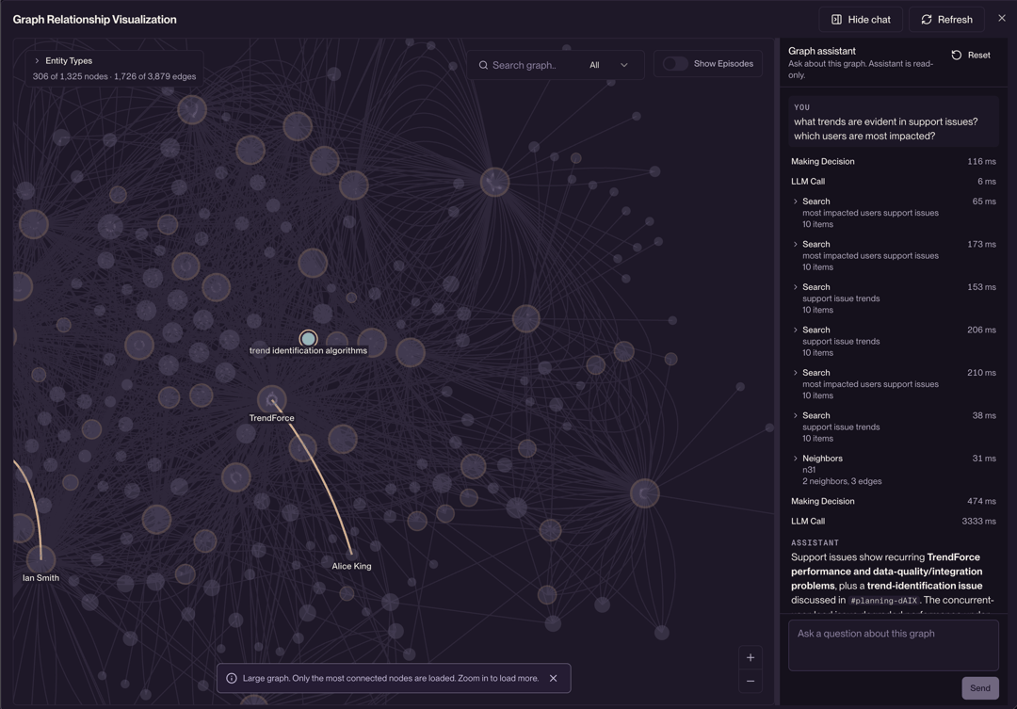Click the magnifier icon in graph search
1017x709 pixels.
coord(483,65)
